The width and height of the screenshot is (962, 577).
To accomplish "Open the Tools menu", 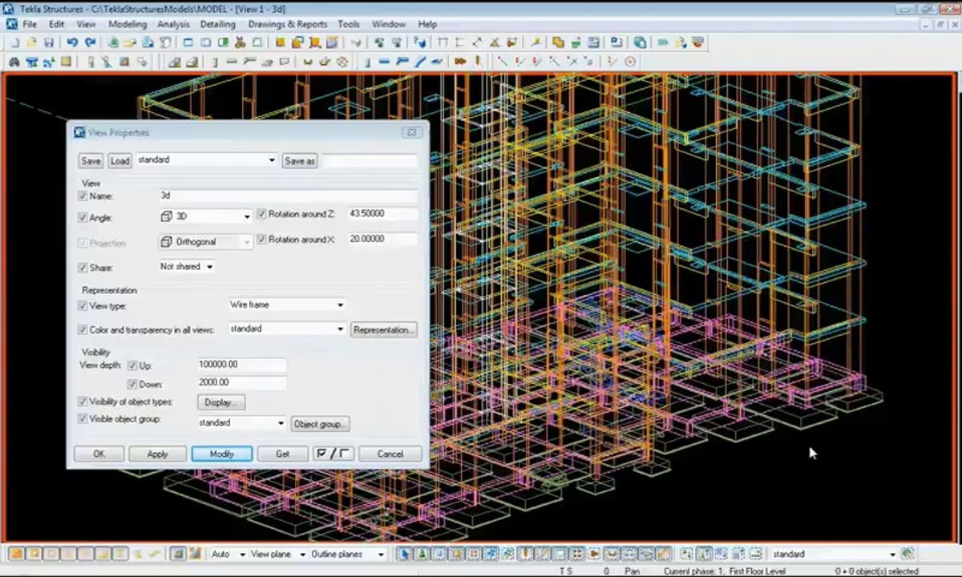I will [x=348, y=24].
